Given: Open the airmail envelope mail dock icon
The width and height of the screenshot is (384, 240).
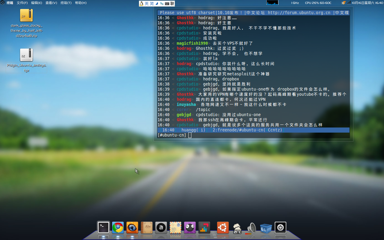Looking at the screenshot, I should point(175,228).
